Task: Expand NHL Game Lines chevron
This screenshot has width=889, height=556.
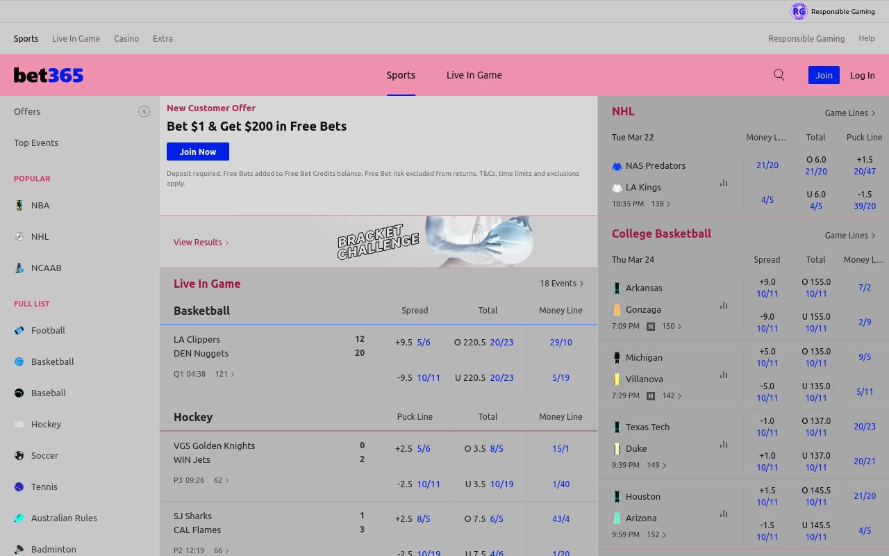Action: (x=873, y=113)
